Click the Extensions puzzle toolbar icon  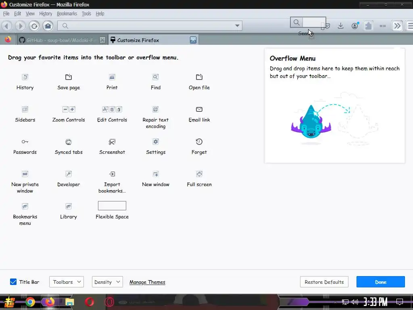point(369,26)
